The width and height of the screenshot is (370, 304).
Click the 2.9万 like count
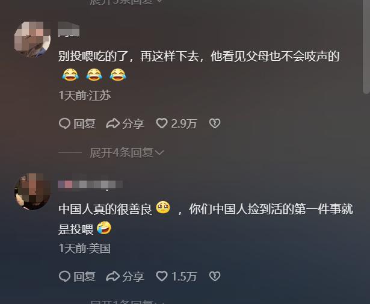click(x=184, y=123)
